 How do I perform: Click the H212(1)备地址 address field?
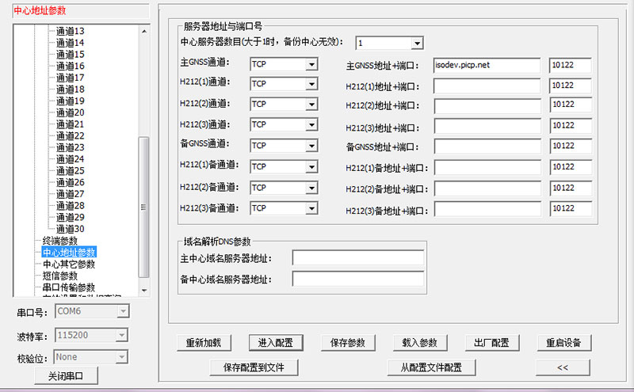(487, 167)
